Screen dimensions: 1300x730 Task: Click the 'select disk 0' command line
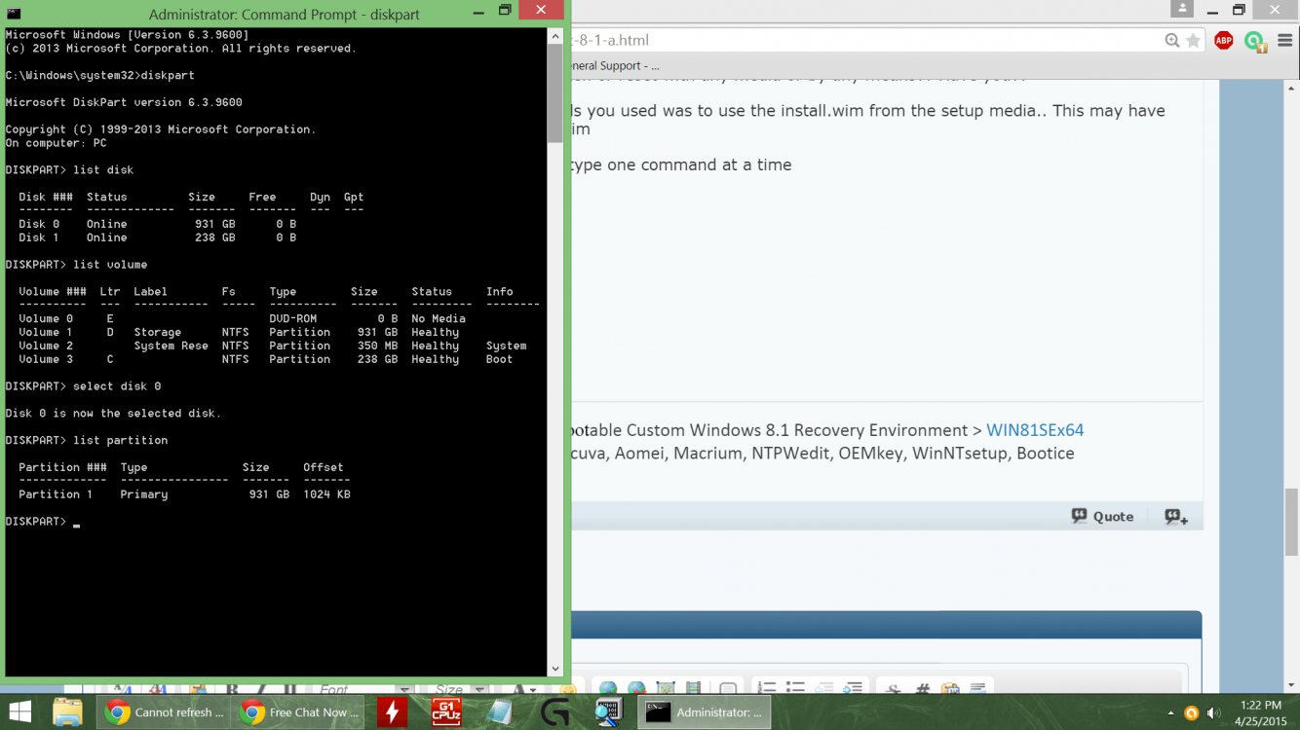point(83,386)
